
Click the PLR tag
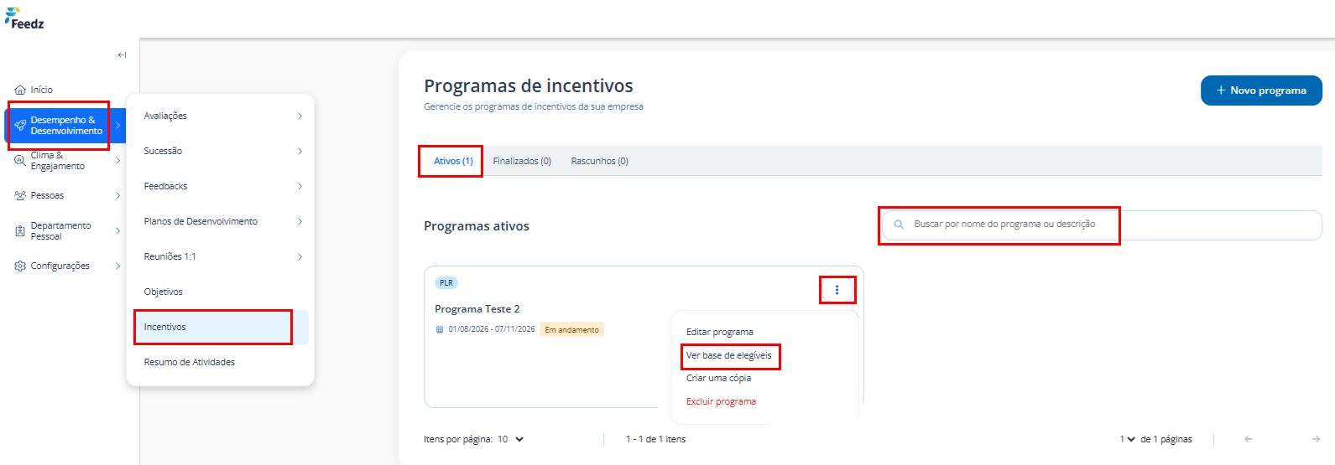446,283
